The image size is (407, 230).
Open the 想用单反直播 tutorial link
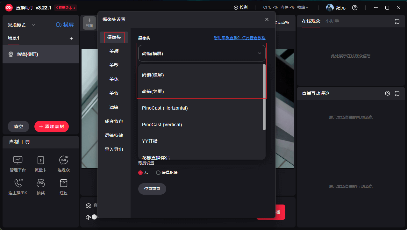(239, 38)
